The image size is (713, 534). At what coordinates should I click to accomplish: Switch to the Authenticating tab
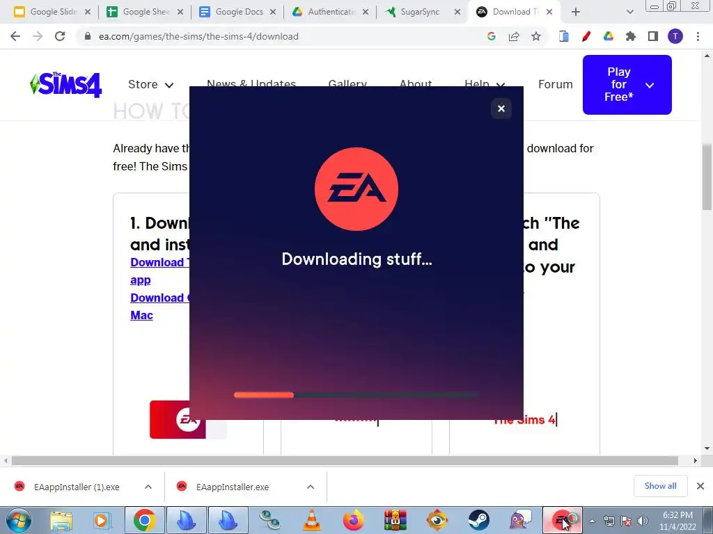click(x=329, y=12)
